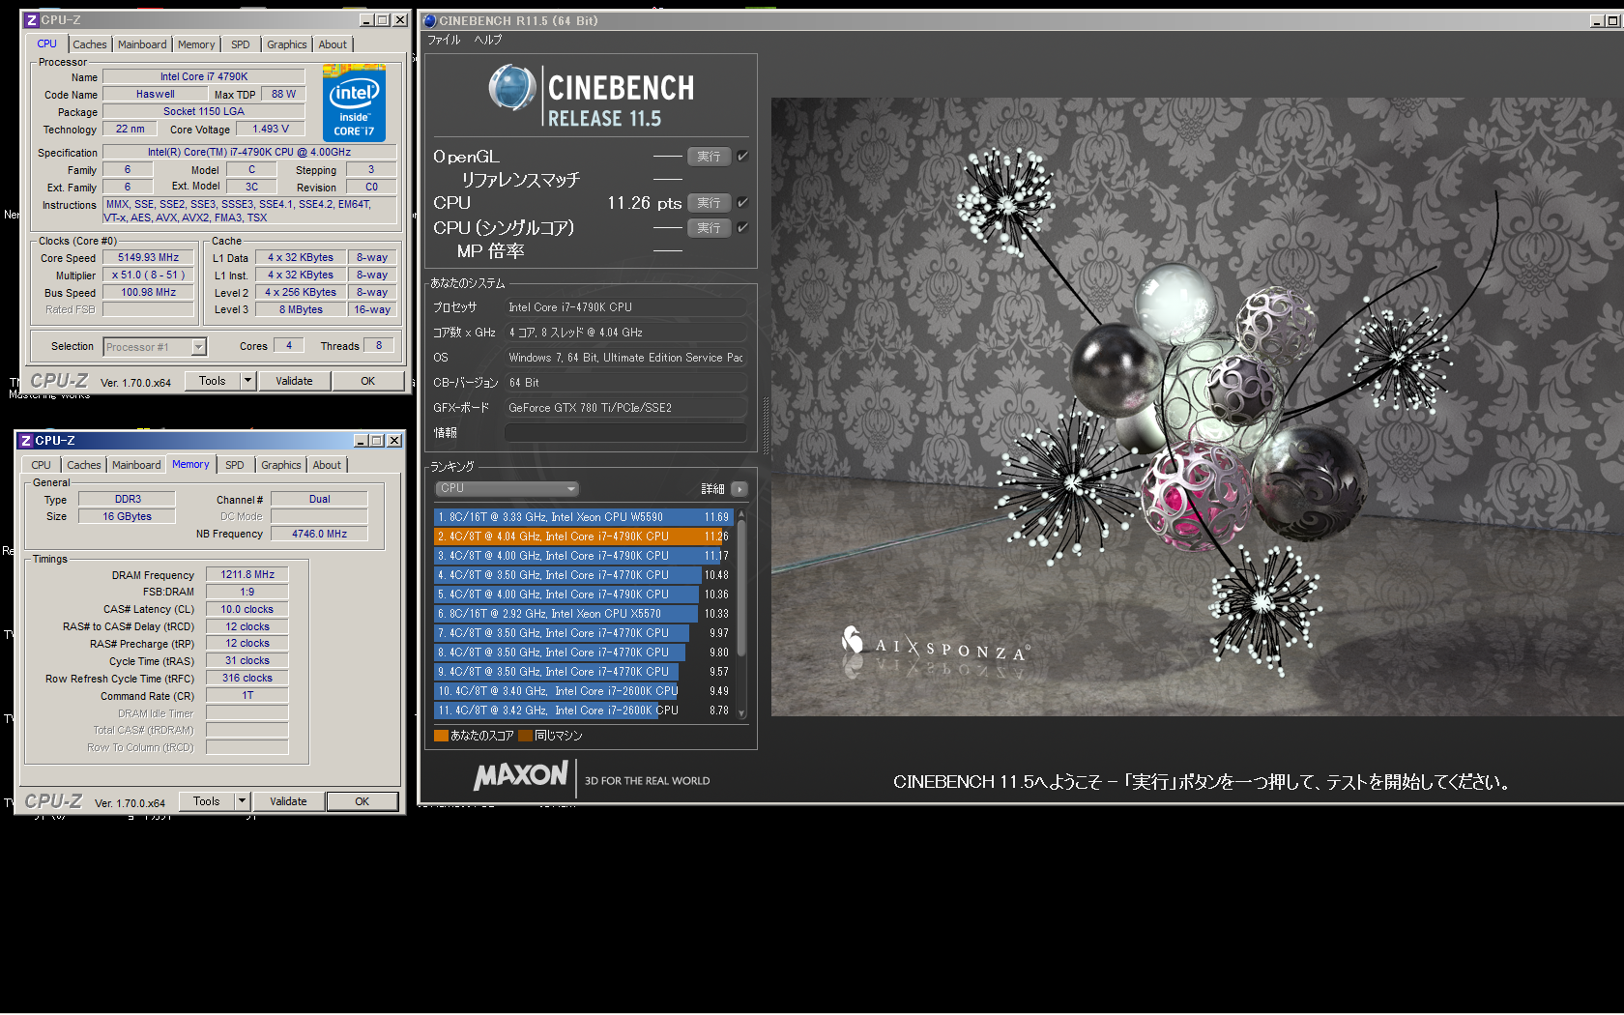Open SPD tab in top CPU-Z window
The width and height of the screenshot is (1624, 1015).
[241, 44]
